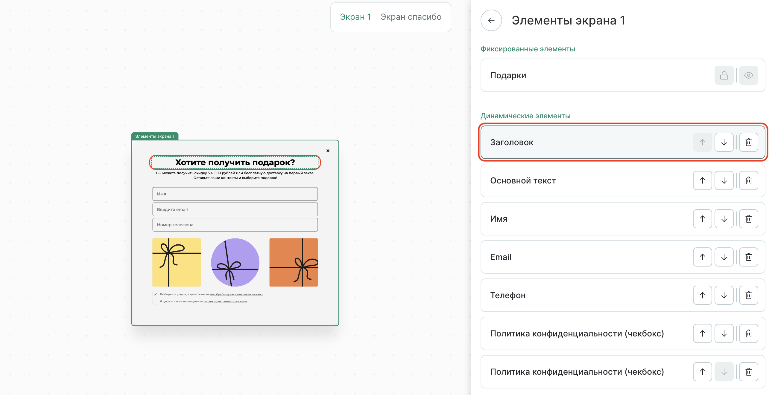Toggle visibility eye of Подарки element
This screenshot has width=775, height=395.
pos(748,75)
